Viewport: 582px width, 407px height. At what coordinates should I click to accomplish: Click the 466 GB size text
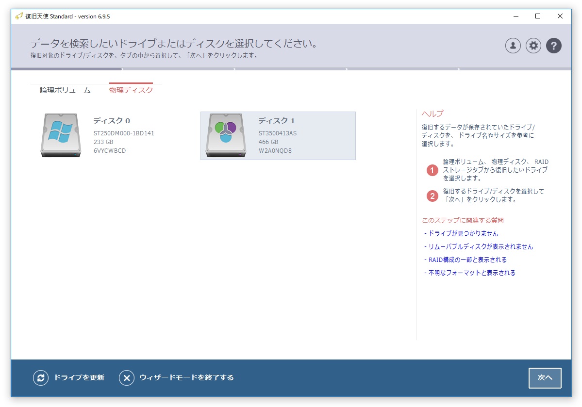[x=268, y=142]
